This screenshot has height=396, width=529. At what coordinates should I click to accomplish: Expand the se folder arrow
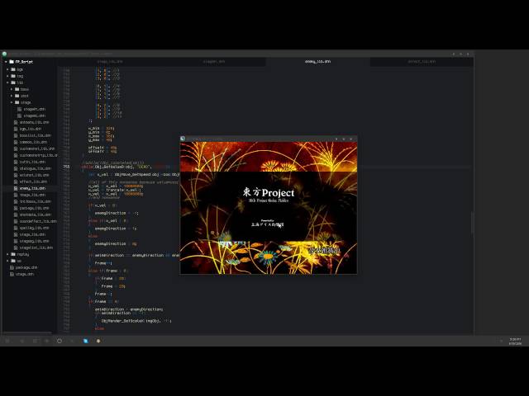point(7,261)
